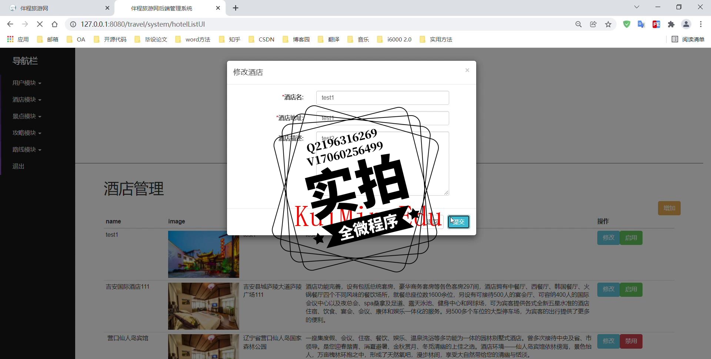Bookmark this page with star icon

(x=608, y=24)
